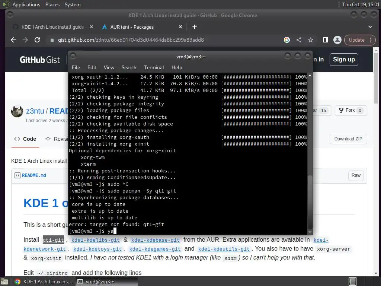Open the terminal Help menu
The image size is (381, 286).
tap(177, 68)
